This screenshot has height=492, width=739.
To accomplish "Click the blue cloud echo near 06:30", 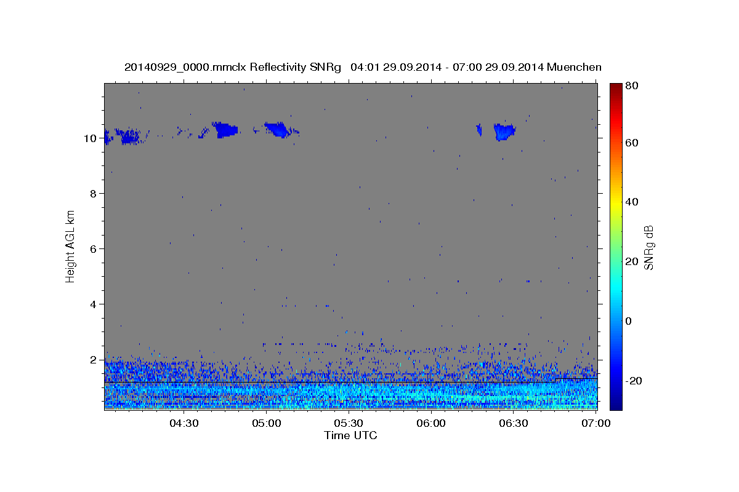I will click(x=504, y=132).
